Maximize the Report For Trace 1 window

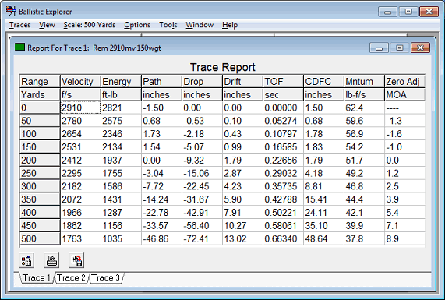click(400, 48)
